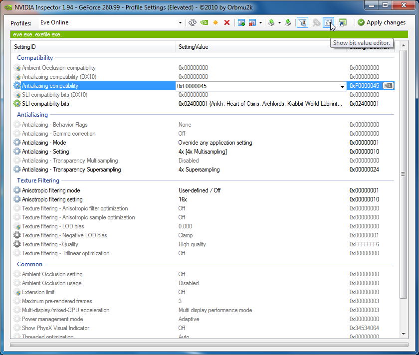Open the Profiles dropdown showing Eve Online

pyautogui.click(x=181, y=22)
